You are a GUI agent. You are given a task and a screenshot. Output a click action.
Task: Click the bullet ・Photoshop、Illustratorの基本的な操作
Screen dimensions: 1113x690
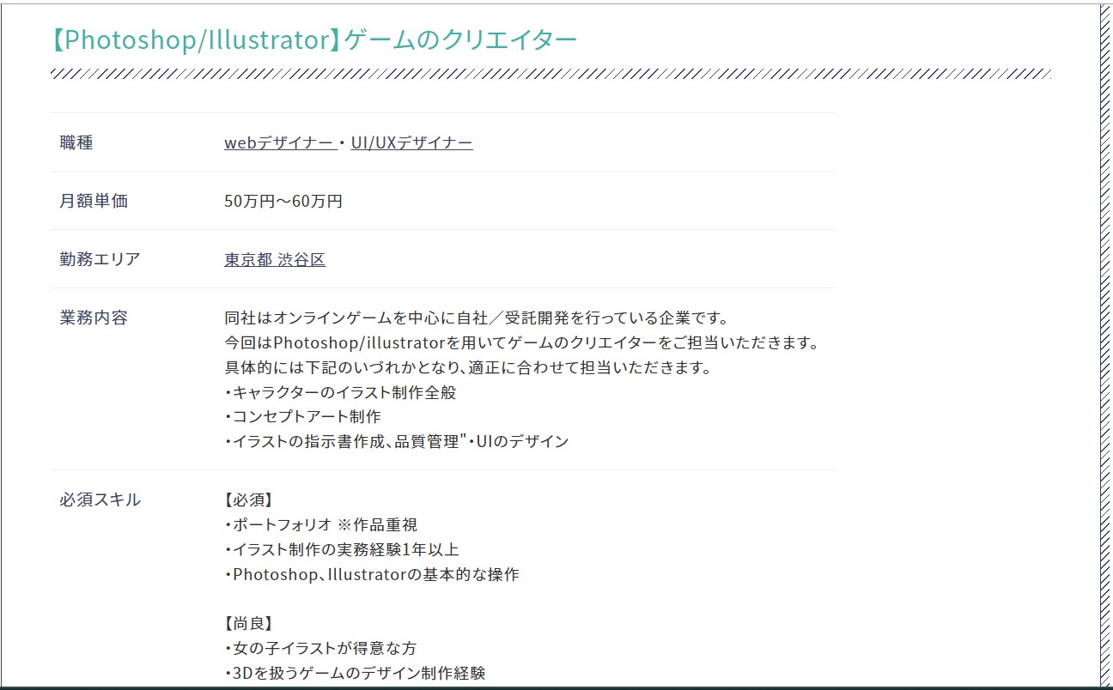372,575
